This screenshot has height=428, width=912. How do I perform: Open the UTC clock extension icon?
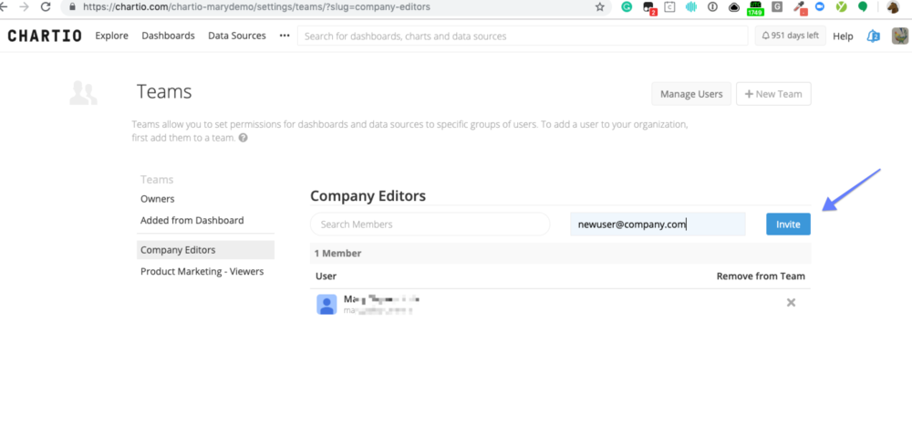tap(755, 7)
